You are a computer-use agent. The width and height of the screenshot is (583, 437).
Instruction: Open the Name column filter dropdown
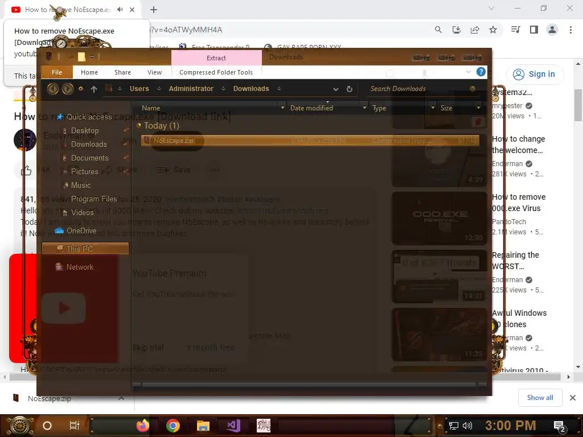(282, 108)
